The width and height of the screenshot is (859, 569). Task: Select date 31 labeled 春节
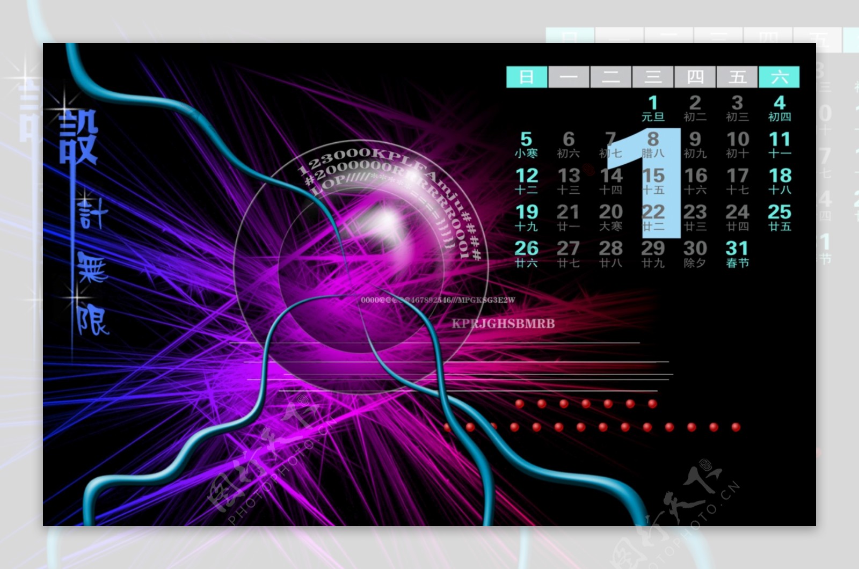pyautogui.click(x=737, y=254)
